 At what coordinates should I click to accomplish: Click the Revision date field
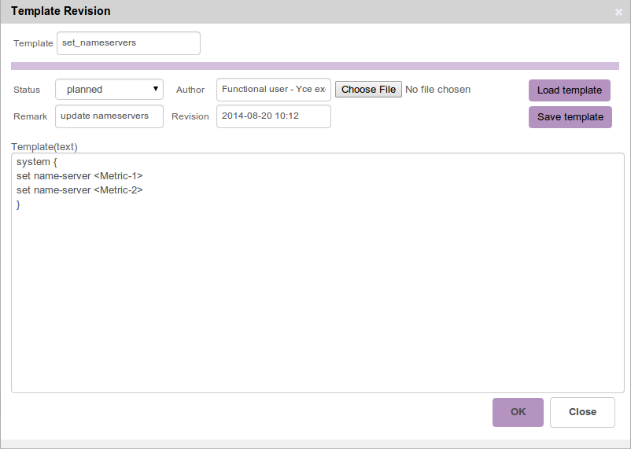273,116
